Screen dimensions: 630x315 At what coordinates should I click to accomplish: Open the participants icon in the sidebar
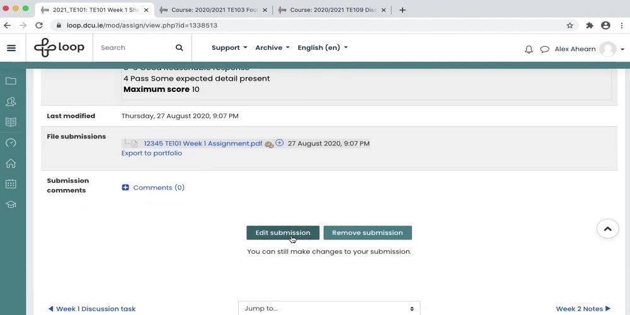click(11, 101)
